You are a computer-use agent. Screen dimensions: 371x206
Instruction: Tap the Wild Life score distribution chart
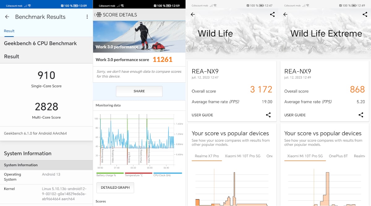(232, 187)
